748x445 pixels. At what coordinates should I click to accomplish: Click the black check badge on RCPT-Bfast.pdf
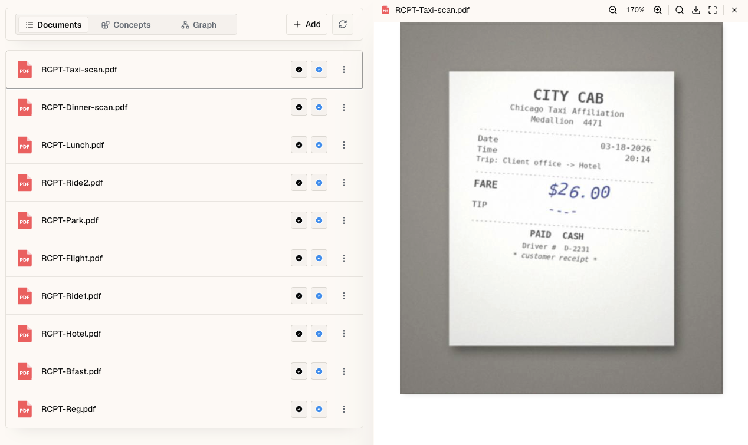pos(299,371)
